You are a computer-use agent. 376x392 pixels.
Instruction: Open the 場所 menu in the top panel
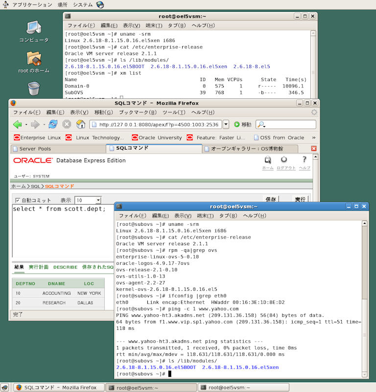pos(63,4)
